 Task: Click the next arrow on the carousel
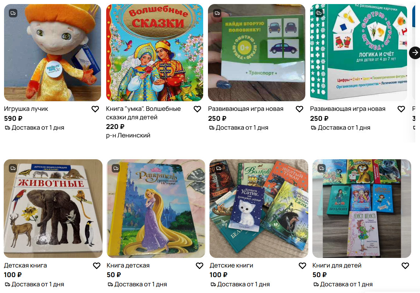pyautogui.click(x=414, y=52)
